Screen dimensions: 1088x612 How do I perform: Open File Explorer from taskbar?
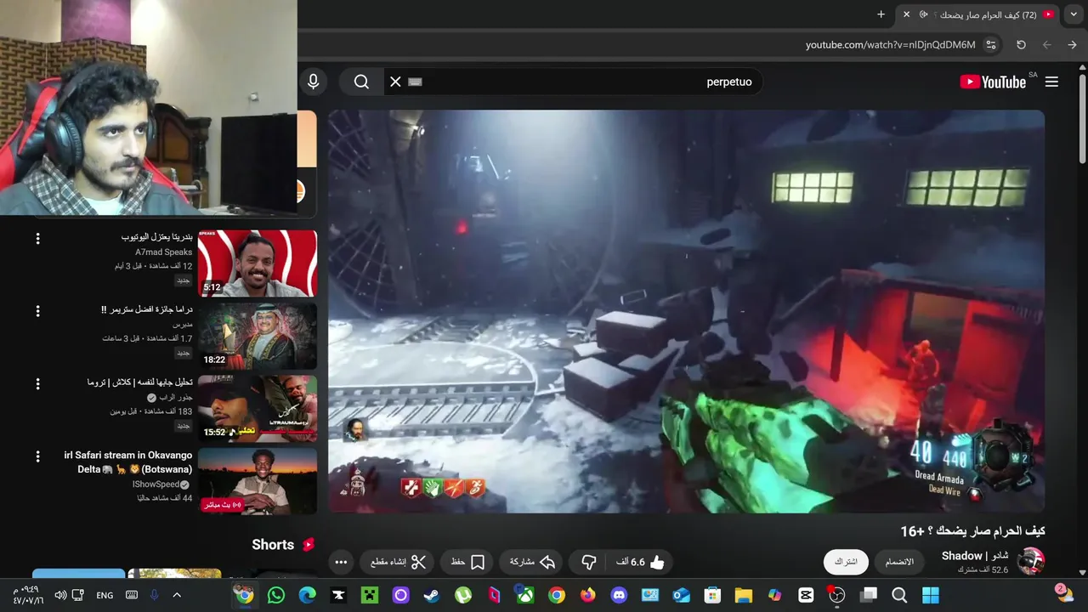[x=744, y=595]
